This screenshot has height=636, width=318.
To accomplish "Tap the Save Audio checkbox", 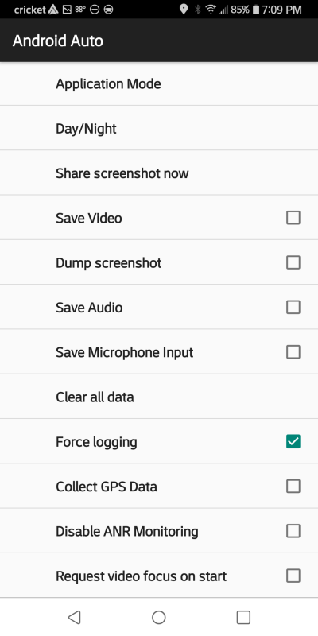I will point(293,308).
